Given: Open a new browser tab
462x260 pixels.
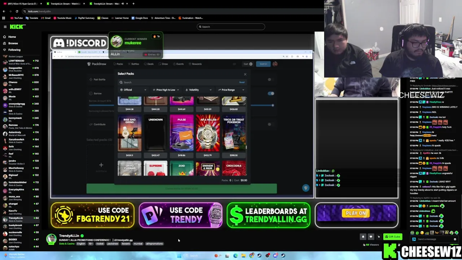Looking at the screenshot, I should click(x=133, y=4).
